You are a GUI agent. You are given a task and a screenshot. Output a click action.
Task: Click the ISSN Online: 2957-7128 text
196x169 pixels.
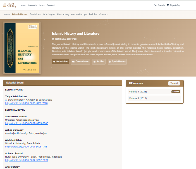coord(66,39)
